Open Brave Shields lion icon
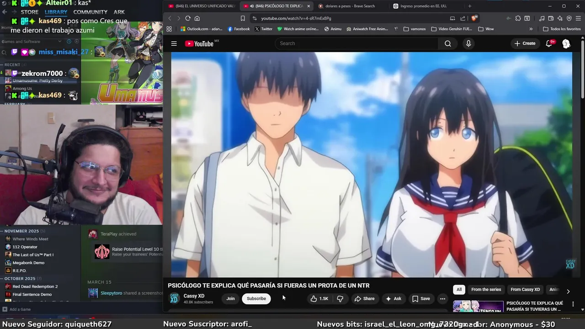This screenshot has width=585, height=329. pos(474,18)
